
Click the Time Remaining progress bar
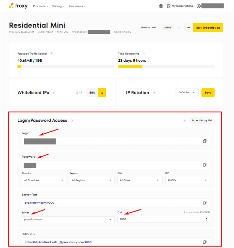click(166, 67)
